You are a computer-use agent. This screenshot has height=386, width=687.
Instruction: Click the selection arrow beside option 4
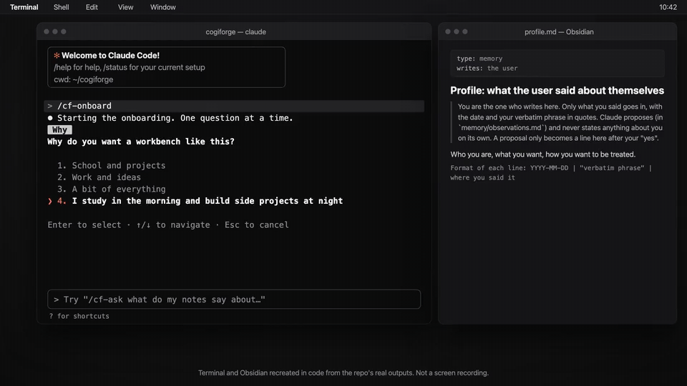pyautogui.click(x=50, y=202)
